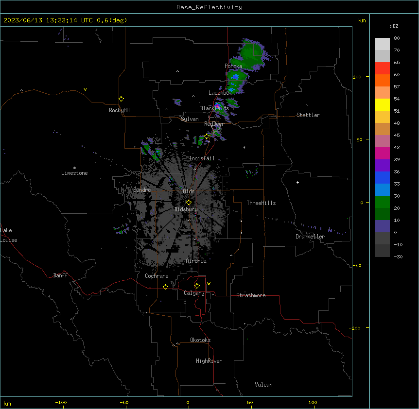
Task: Click the red 60-65 dBZ legend swatch
Action: pyautogui.click(x=382, y=68)
